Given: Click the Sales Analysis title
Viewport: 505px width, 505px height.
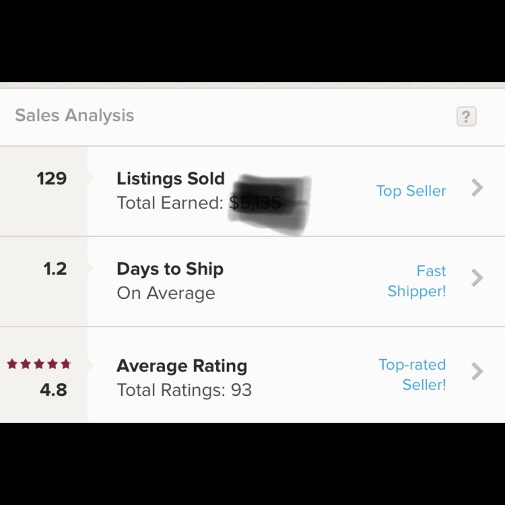Looking at the screenshot, I should 75,115.
